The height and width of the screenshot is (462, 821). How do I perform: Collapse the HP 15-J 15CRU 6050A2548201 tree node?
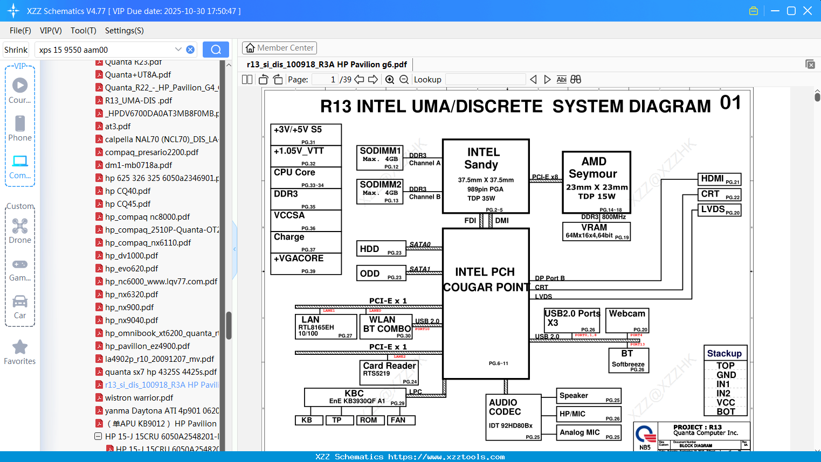coord(98,436)
